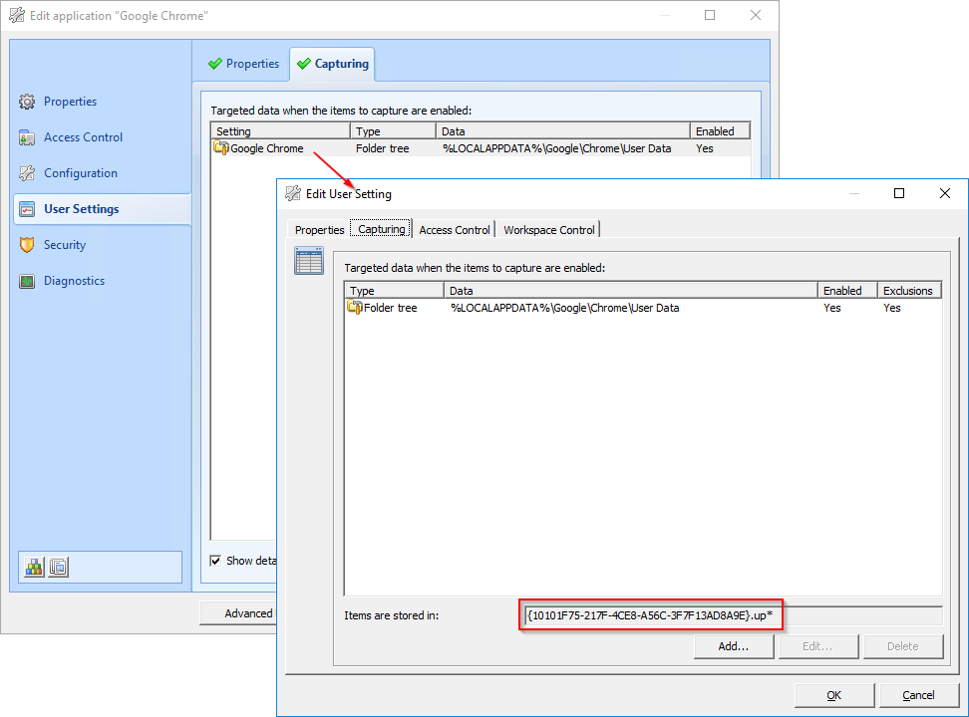Open the Security section in the sidebar

pyautogui.click(x=65, y=244)
